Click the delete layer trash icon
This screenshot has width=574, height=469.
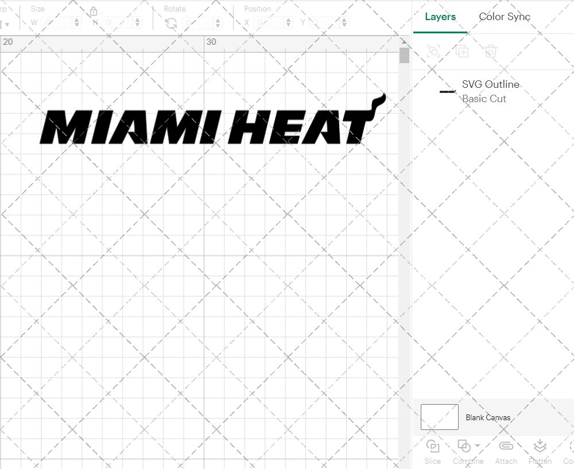tap(491, 51)
